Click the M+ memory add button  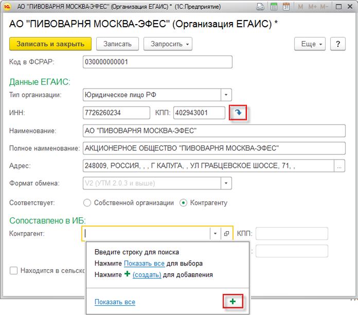point(313,7)
